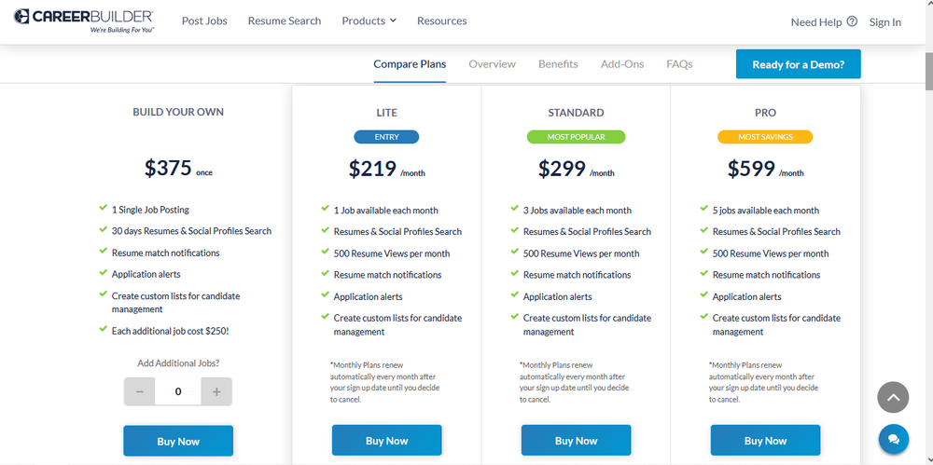Switch to the Overview tab
The image size is (933, 465).
(x=492, y=64)
